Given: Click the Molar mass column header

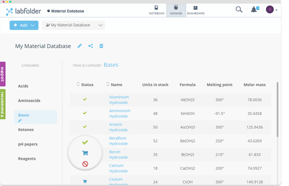Looking at the screenshot, I should coord(255,85).
